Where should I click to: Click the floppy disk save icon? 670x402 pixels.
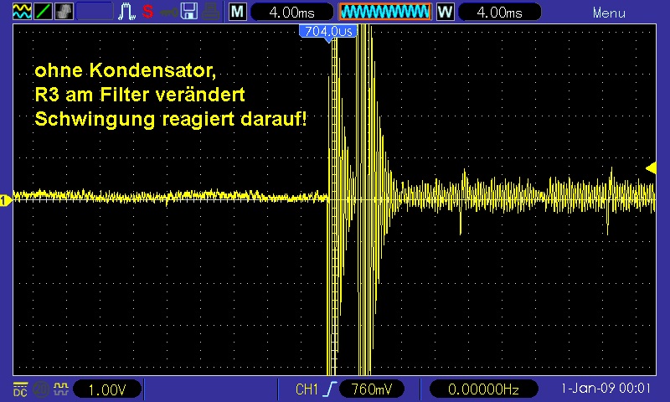(x=189, y=12)
